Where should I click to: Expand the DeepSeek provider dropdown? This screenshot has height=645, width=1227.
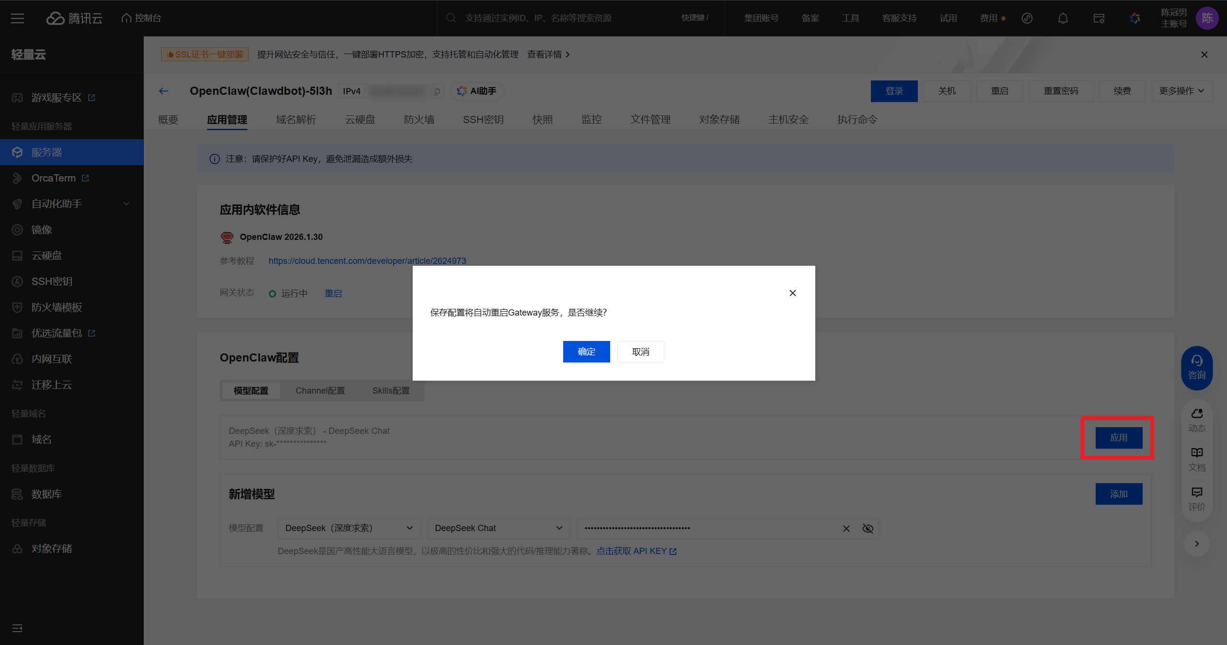click(x=349, y=528)
